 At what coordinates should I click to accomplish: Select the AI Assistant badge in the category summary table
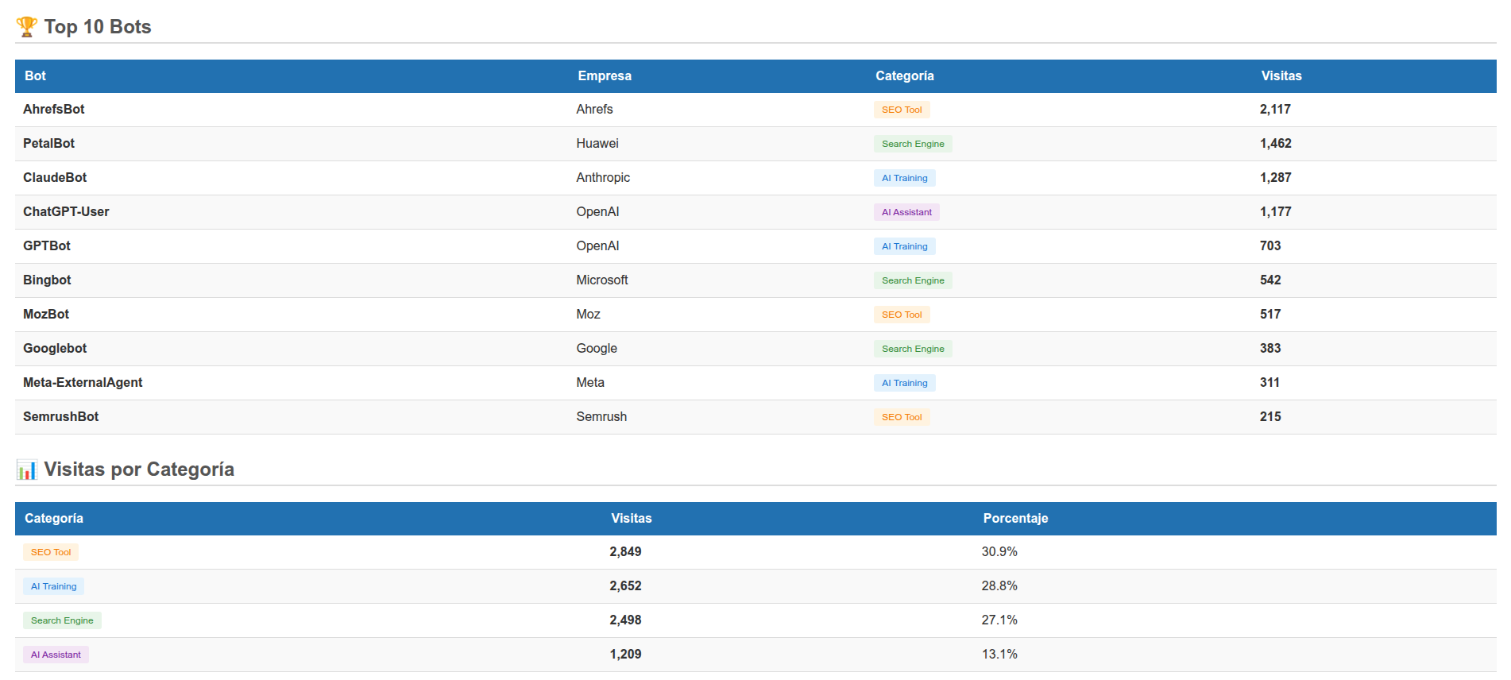click(x=56, y=655)
